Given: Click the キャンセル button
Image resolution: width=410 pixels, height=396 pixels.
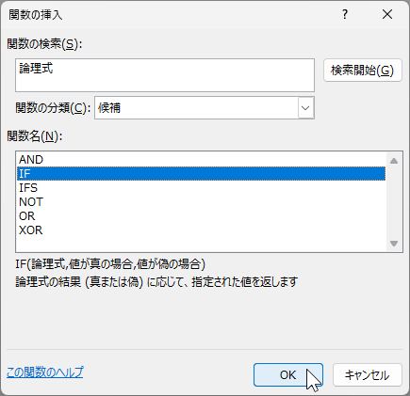Looking at the screenshot, I should click(x=368, y=374).
